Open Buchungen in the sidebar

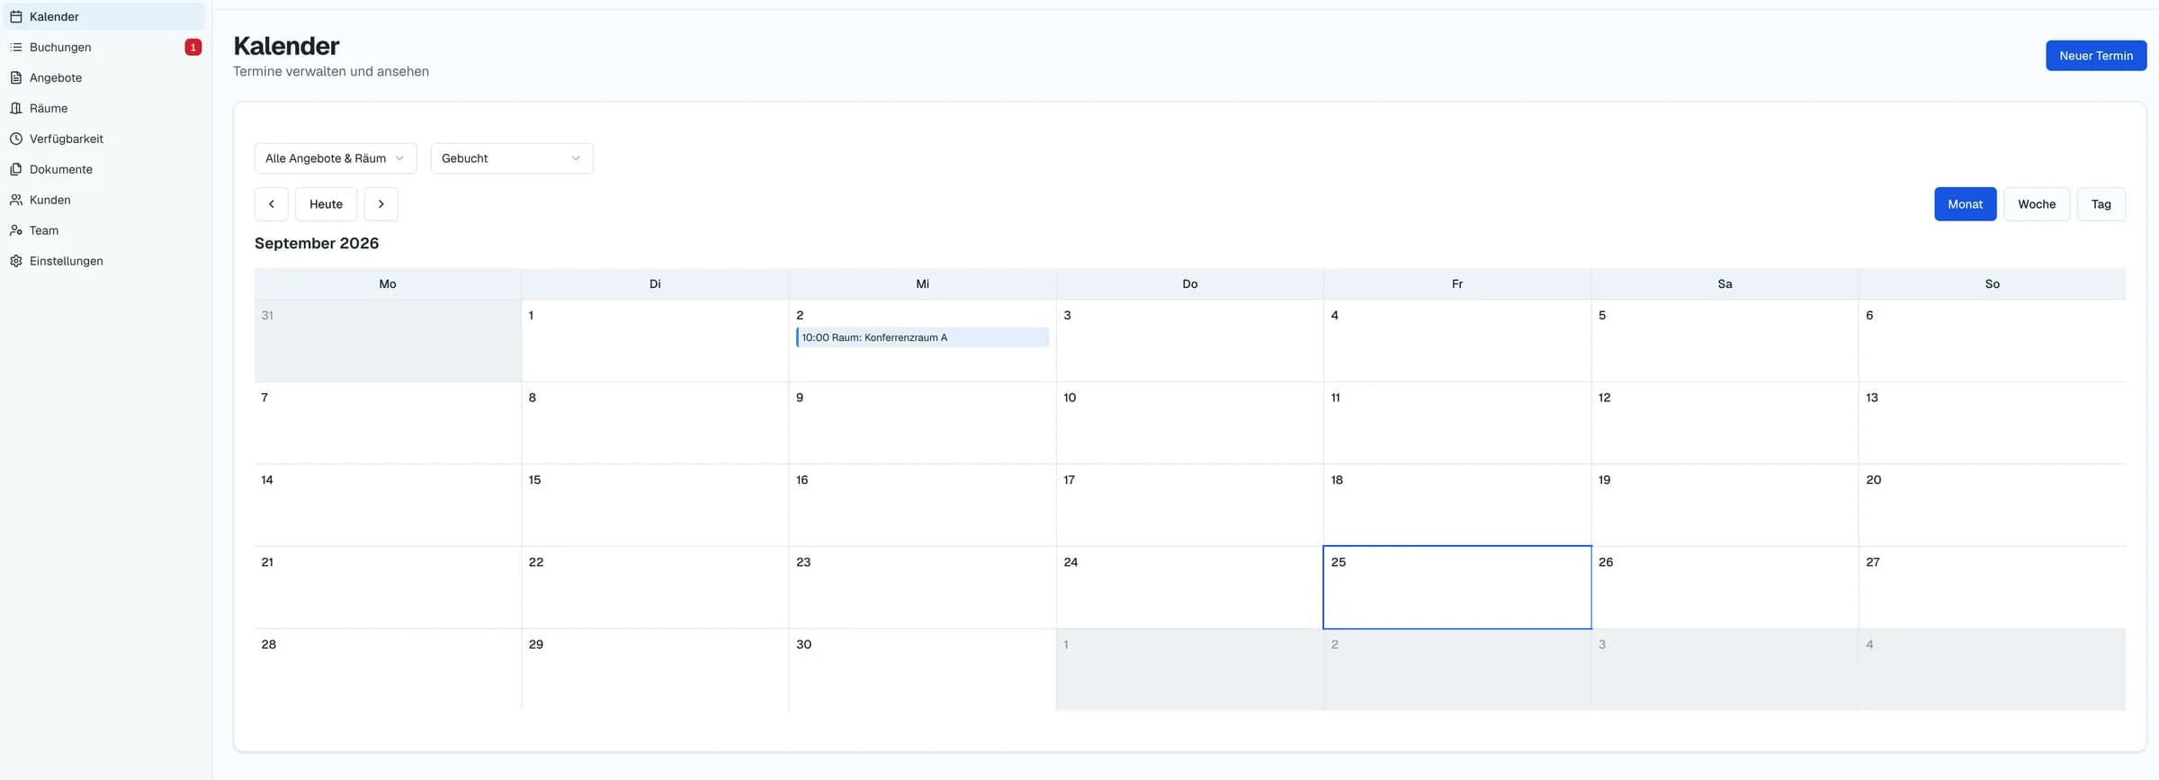[x=104, y=47]
